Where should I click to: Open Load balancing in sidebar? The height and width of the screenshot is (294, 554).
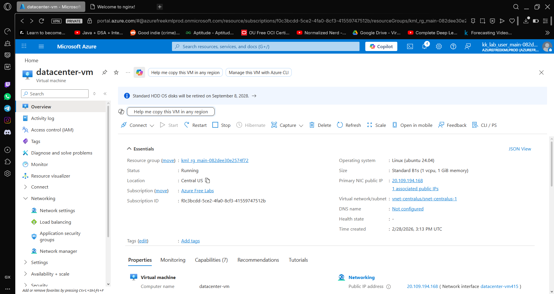coord(55,222)
